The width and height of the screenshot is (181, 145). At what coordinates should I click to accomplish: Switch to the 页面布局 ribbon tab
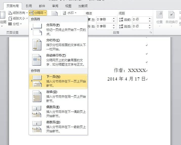pyautogui.click(x=13, y=6)
